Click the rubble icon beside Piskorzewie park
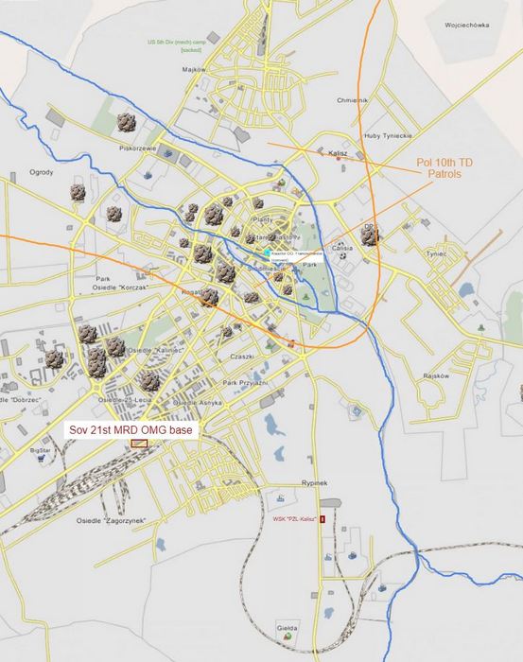 tap(126, 122)
